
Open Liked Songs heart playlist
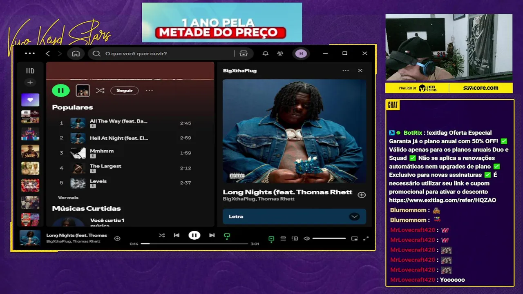(x=30, y=100)
